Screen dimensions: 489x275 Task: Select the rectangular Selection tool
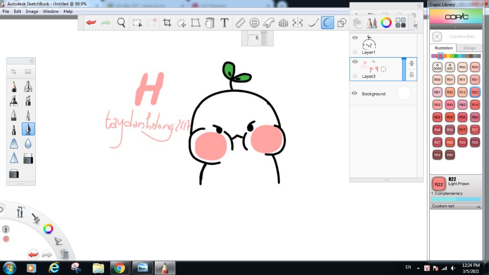click(137, 23)
